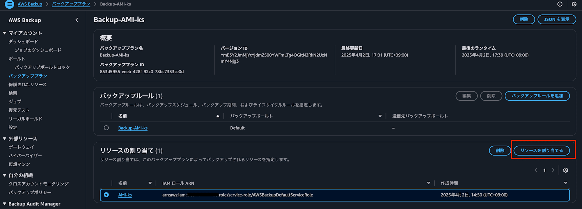Collapse the Backup Audit Manager section
This screenshot has width=582, height=209.
[x=5, y=204]
